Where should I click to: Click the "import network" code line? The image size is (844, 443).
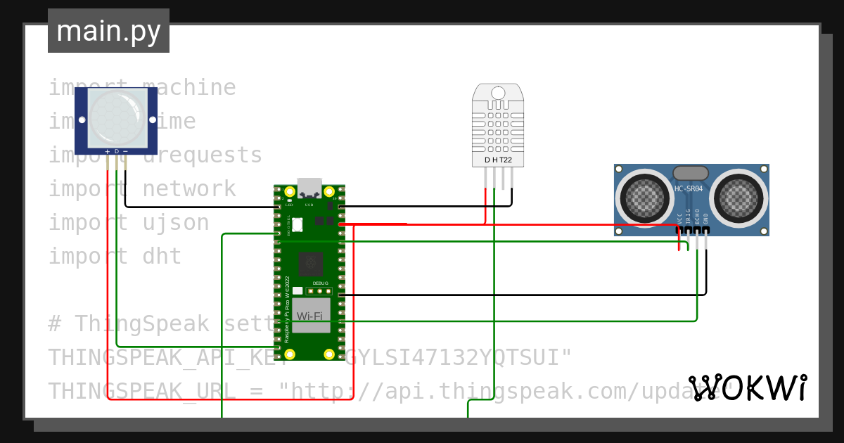(x=142, y=188)
